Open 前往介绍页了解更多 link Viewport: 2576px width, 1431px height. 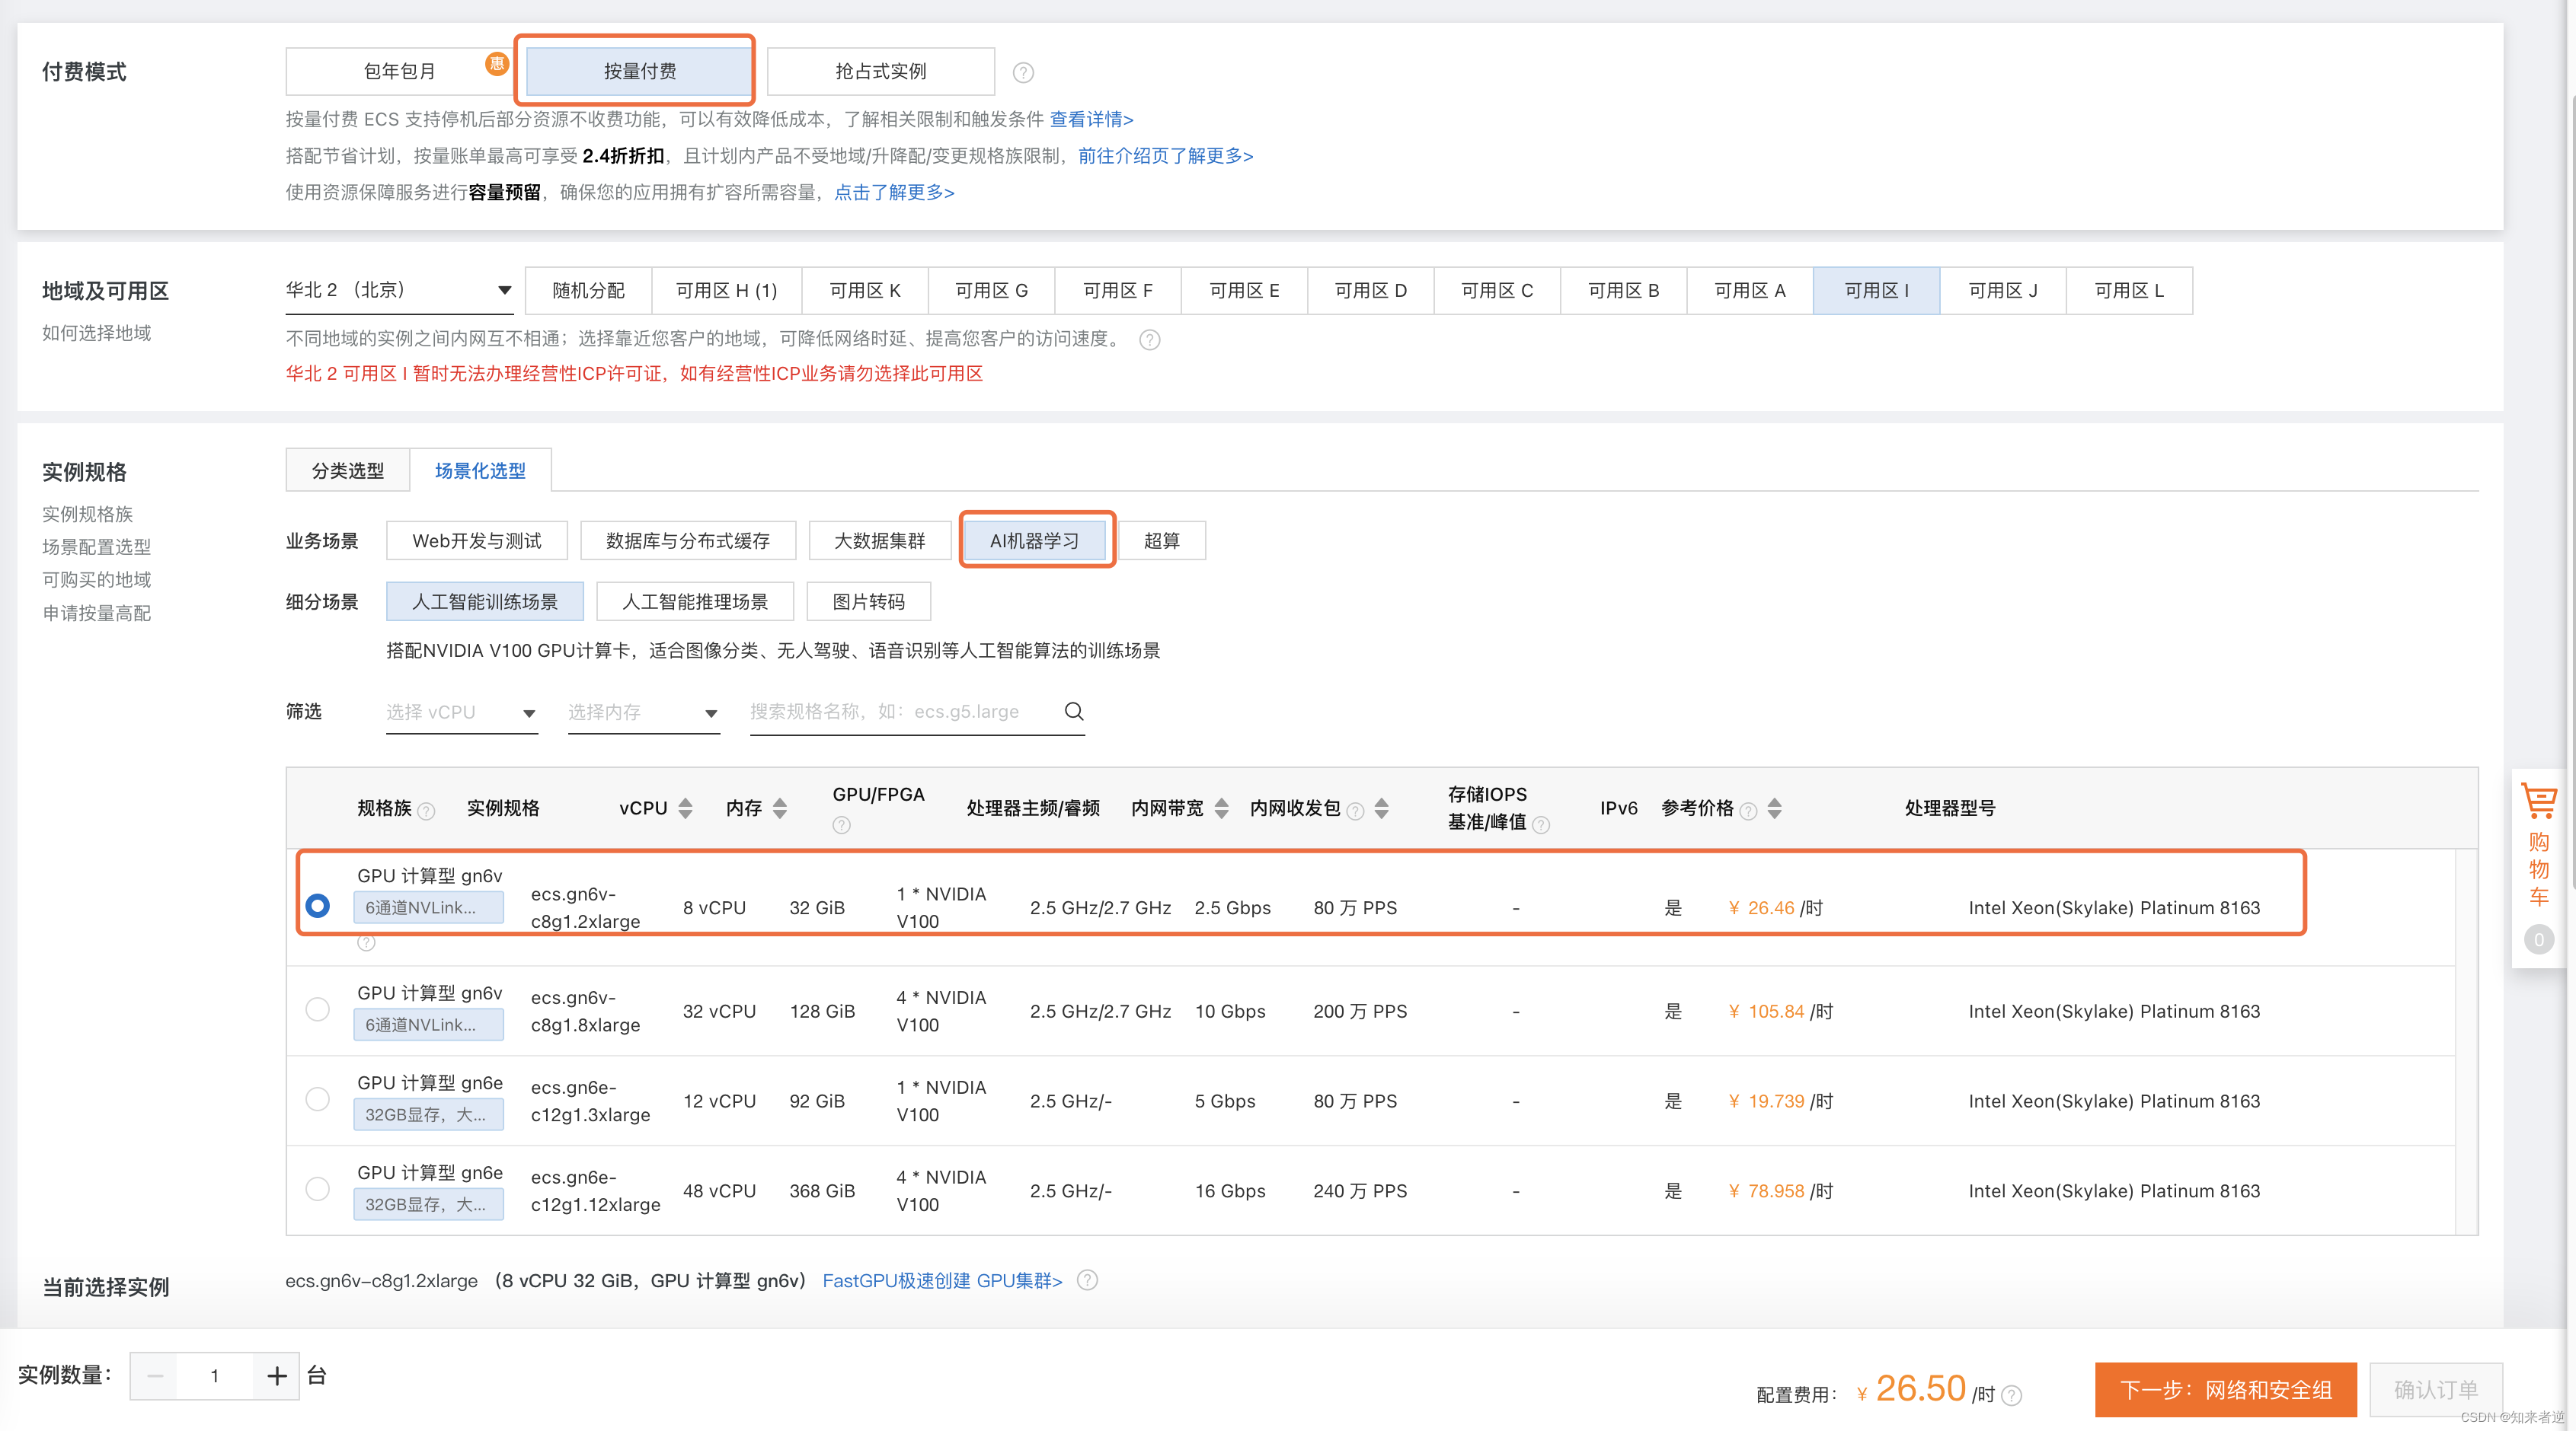pyautogui.click(x=1165, y=156)
